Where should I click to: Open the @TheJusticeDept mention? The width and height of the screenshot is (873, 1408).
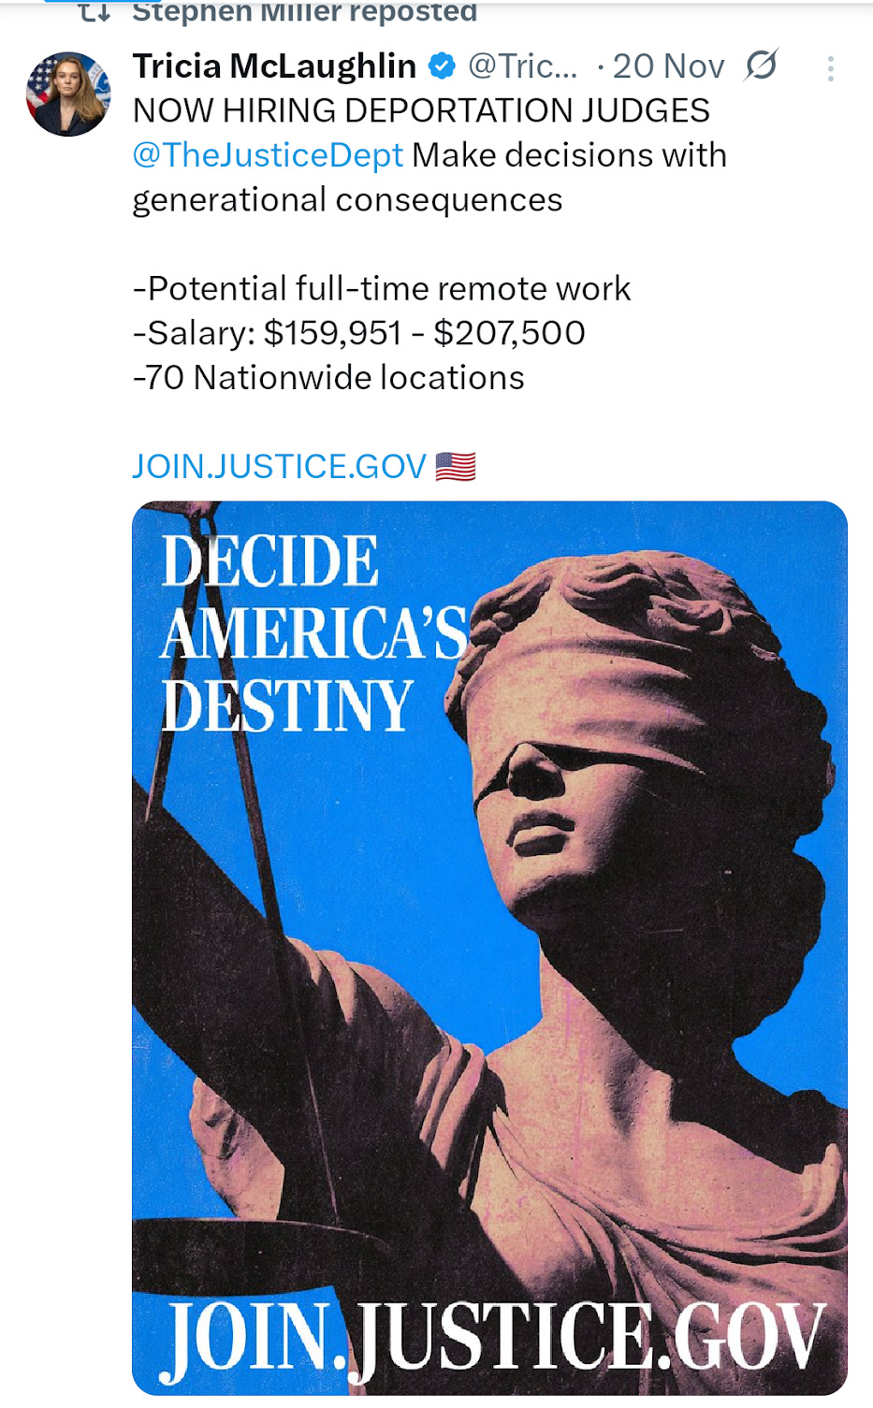(268, 155)
